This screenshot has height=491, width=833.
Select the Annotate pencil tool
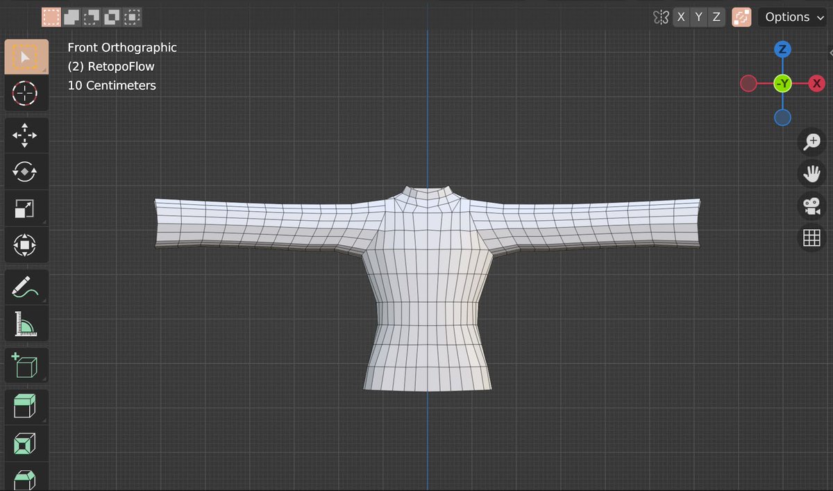[26, 287]
